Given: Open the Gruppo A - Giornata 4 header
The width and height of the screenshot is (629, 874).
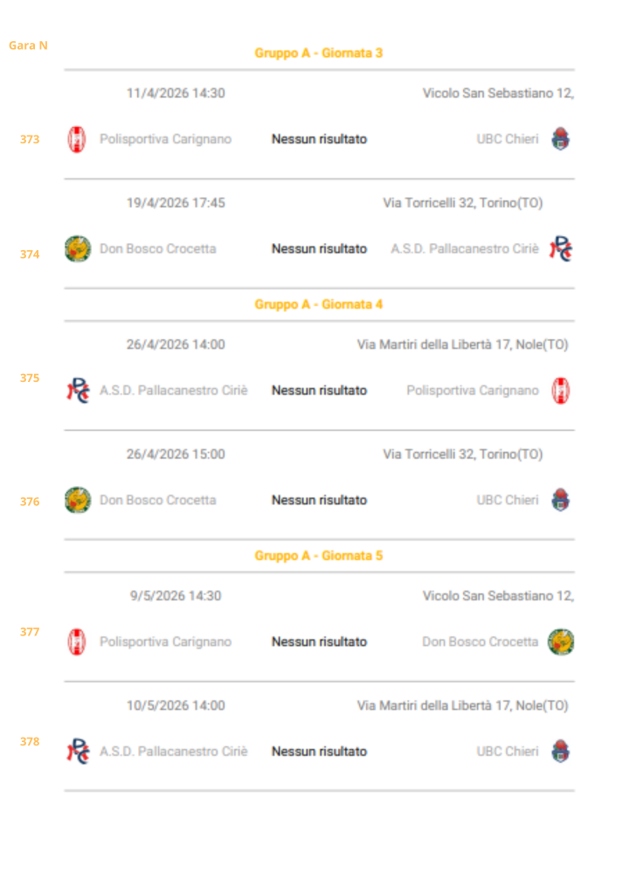Looking at the screenshot, I should (319, 304).
